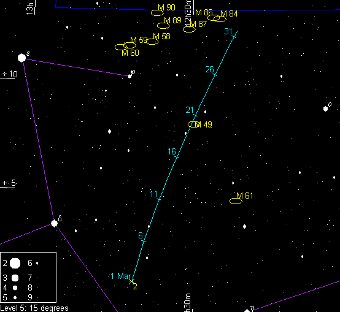
Task: Select the M 61 galaxy ellipse
Action: [x=236, y=201]
